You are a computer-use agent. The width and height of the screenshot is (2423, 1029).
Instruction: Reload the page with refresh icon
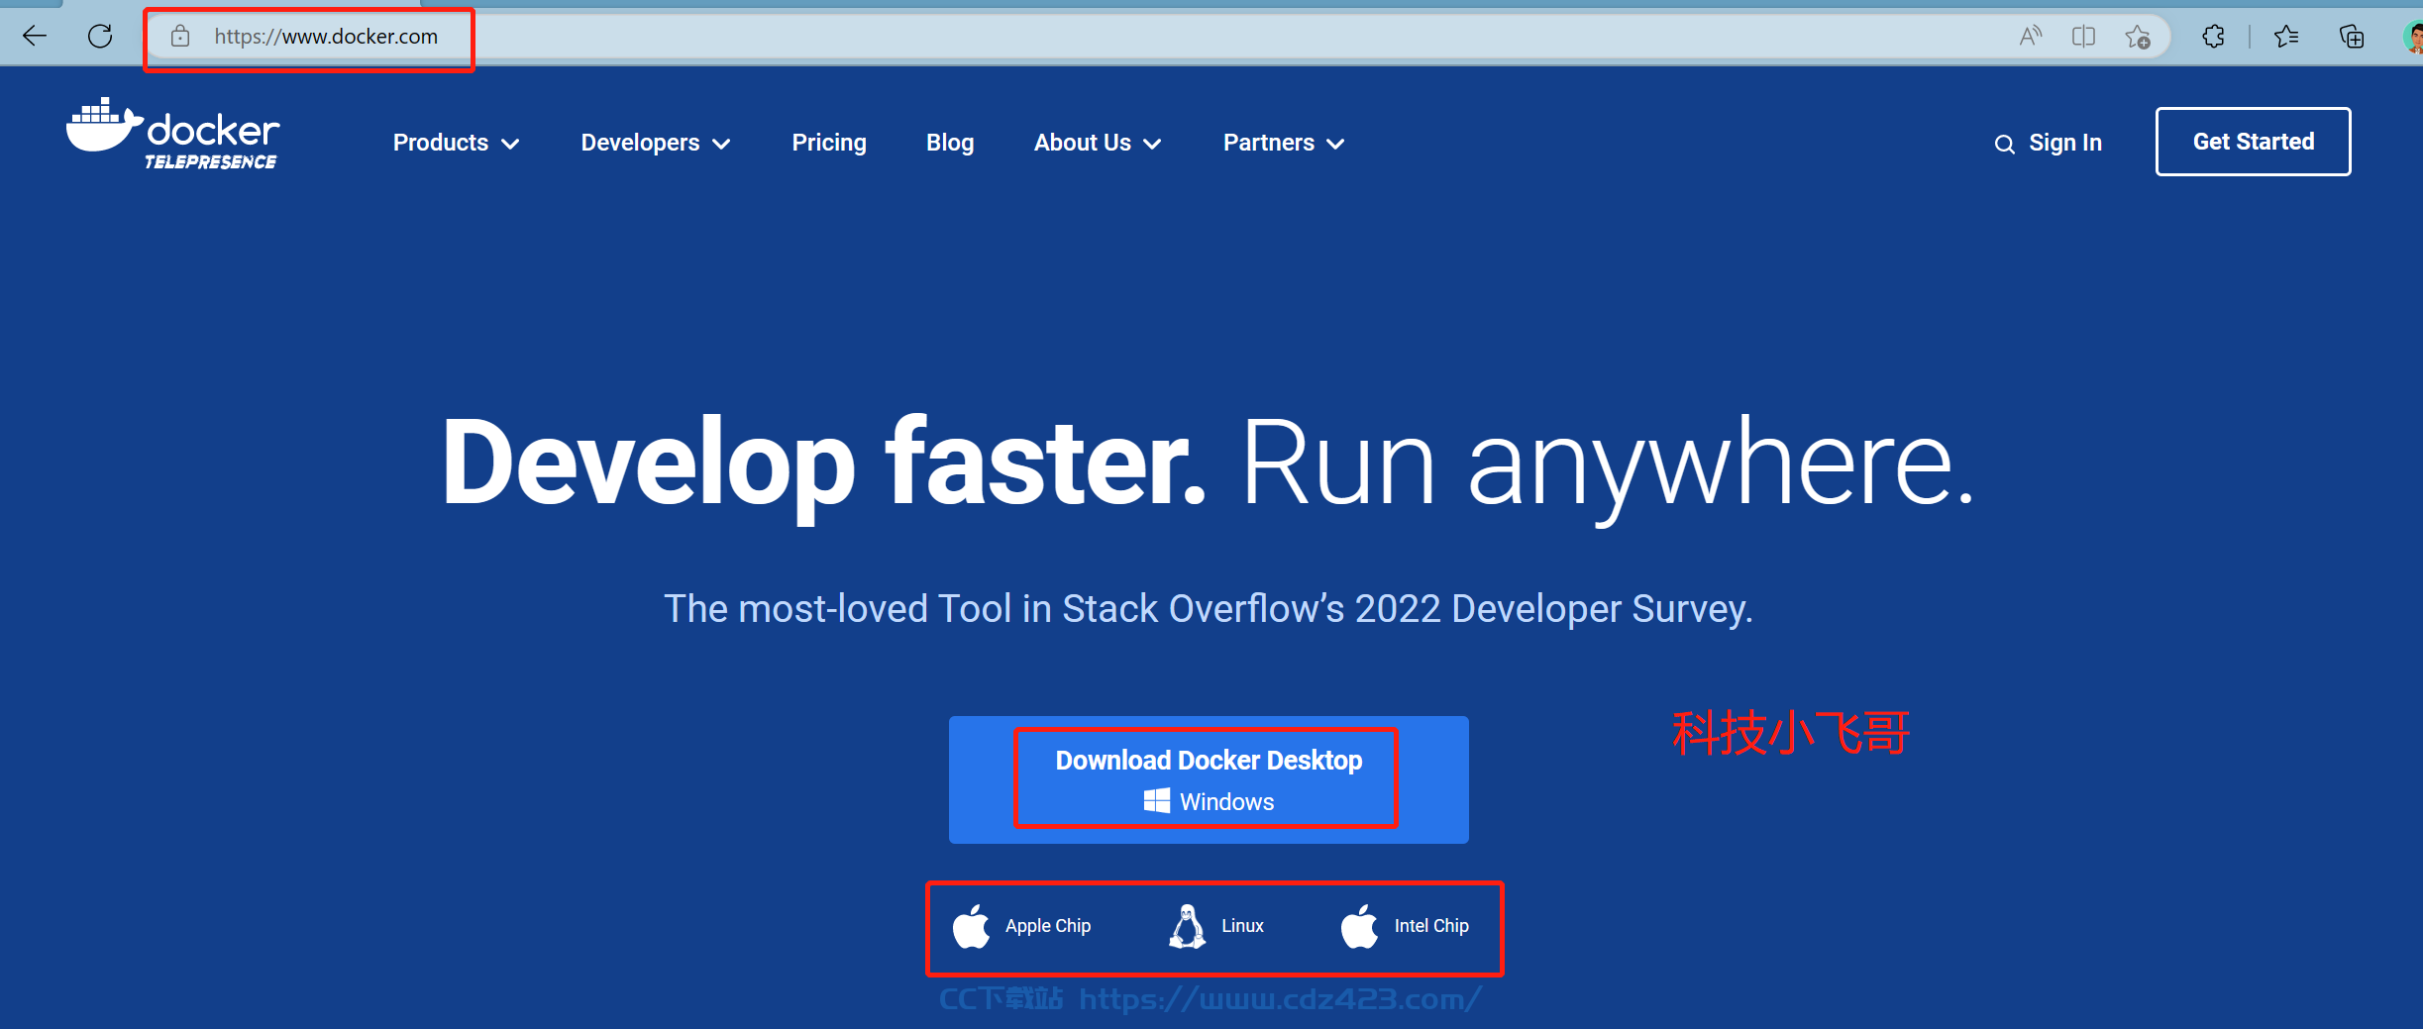100,37
